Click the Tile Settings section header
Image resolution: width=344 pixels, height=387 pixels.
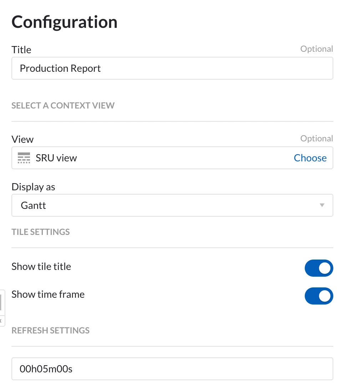[x=41, y=232]
